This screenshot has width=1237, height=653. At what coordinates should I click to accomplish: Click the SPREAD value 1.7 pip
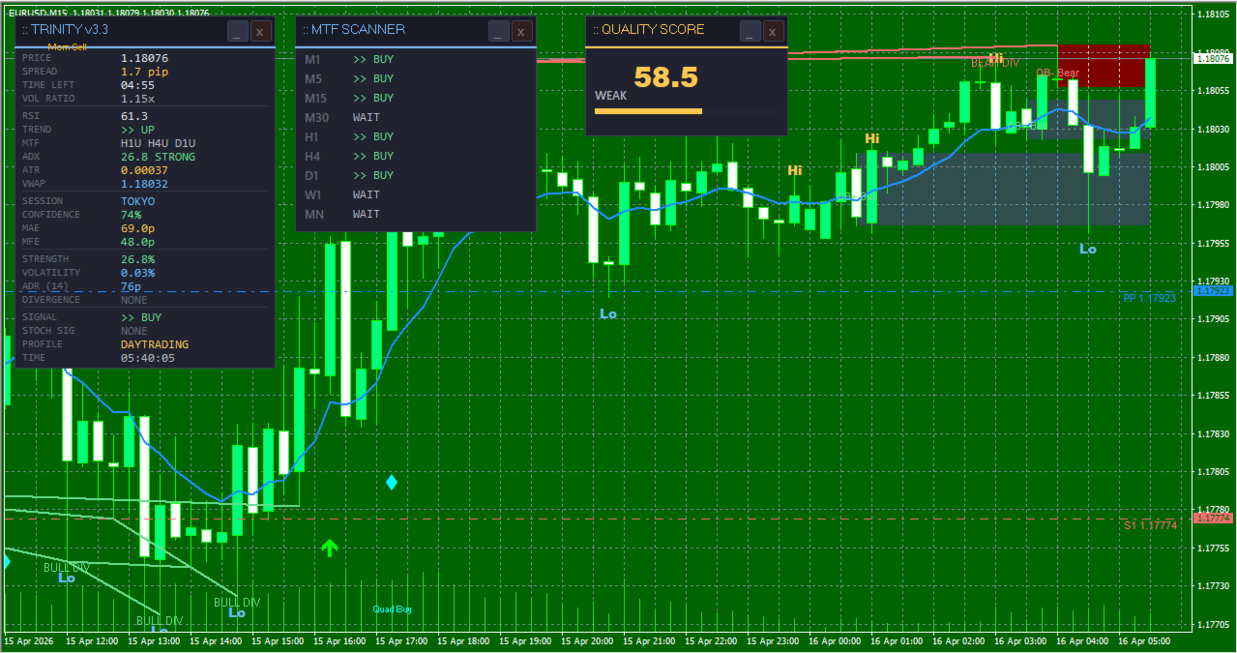click(x=144, y=72)
